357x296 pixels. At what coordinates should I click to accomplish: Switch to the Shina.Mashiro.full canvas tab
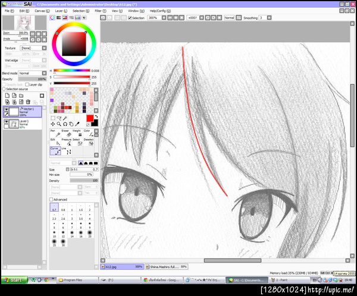(167, 267)
